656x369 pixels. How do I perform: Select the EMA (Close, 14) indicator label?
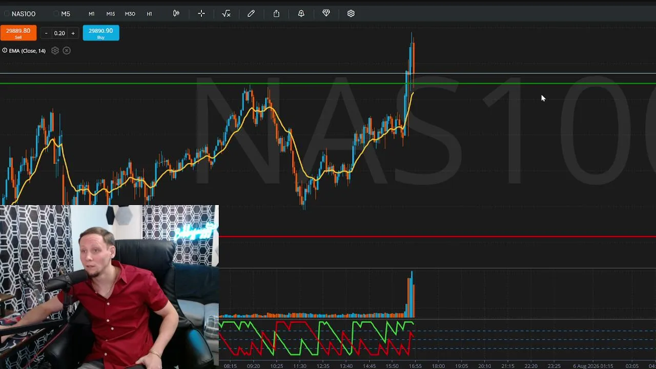click(x=27, y=51)
